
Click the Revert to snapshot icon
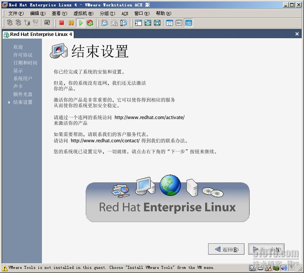pyautogui.click(x=114, y=23)
